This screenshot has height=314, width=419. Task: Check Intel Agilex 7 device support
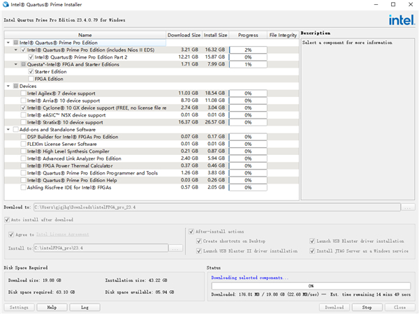point(24,94)
